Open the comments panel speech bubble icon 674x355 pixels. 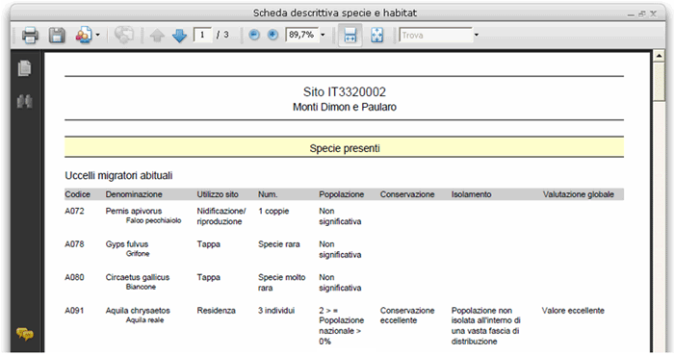[x=24, y=334]
